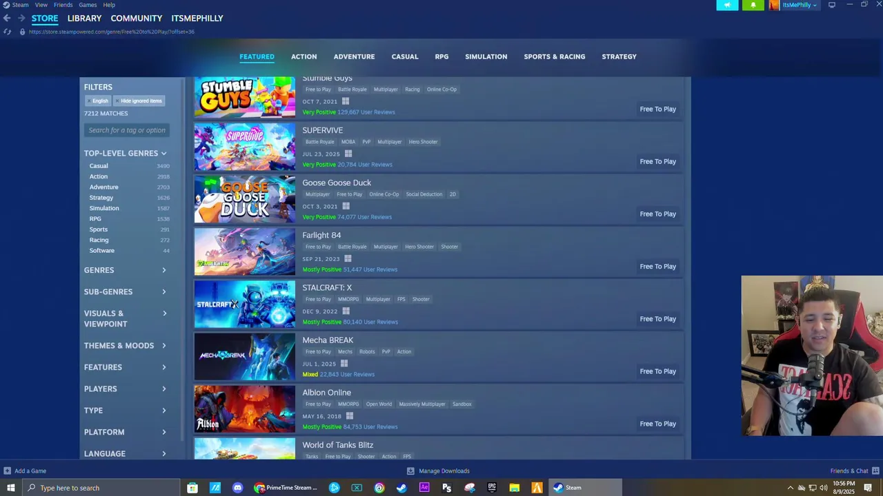Click the ItsMePhilly profile avatar
883x496 pixels.
pos(774,5)
